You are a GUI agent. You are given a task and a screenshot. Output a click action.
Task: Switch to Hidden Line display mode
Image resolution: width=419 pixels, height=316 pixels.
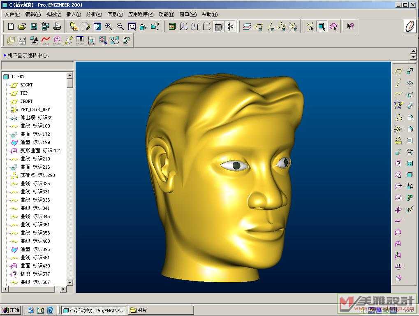click(x=195, y=26)
